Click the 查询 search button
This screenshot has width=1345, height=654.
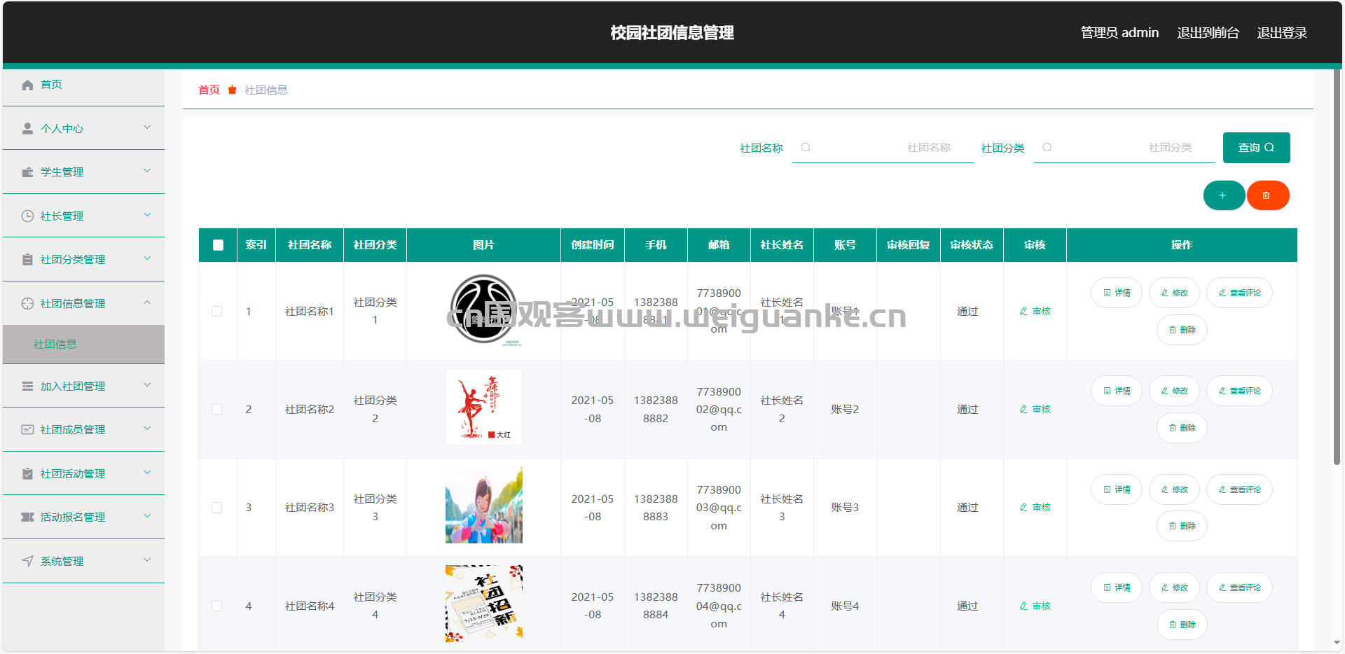coord(1256,148)
